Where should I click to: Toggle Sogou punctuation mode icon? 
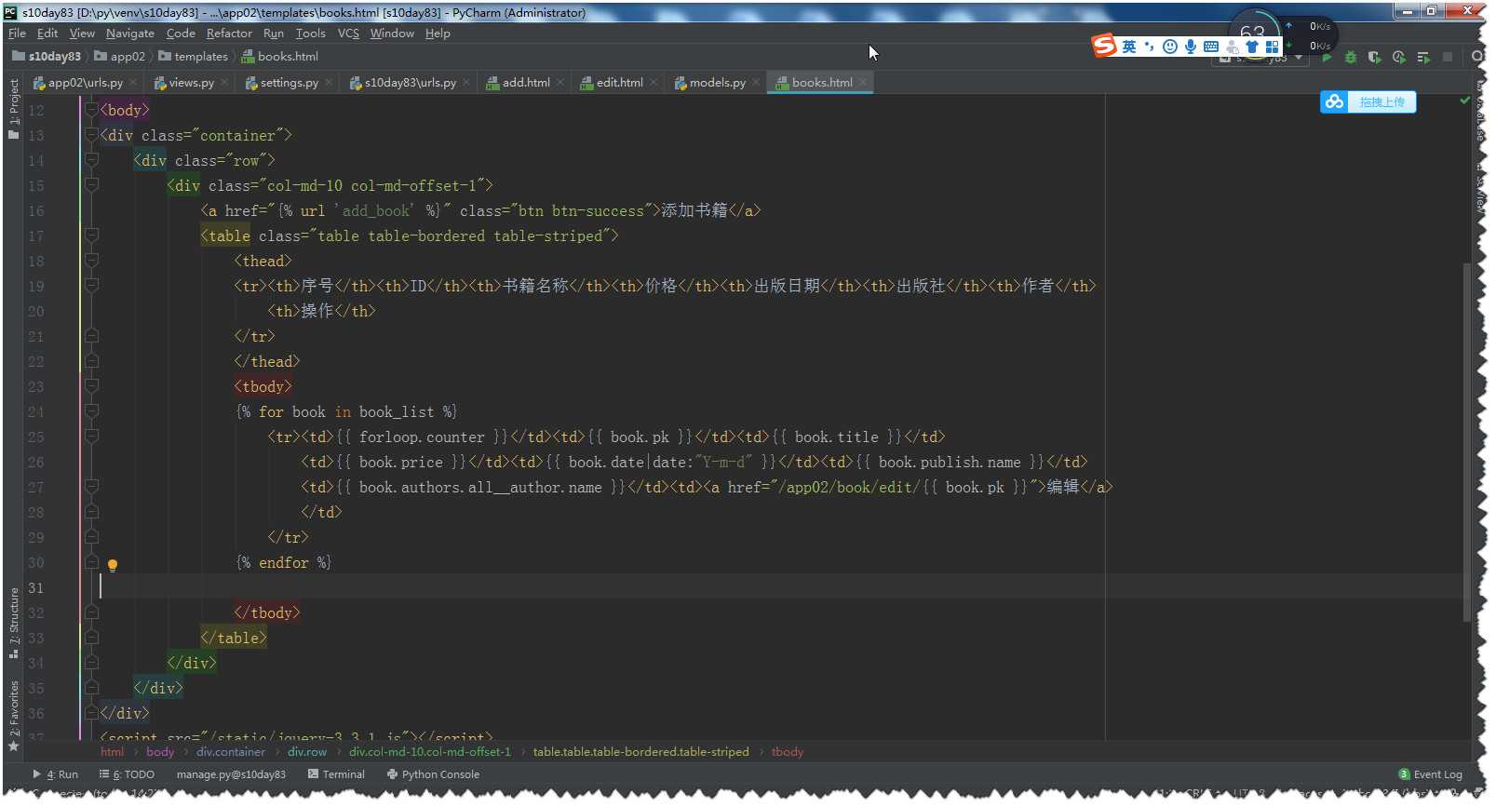pyautogui.click(x=1150, y=46)
